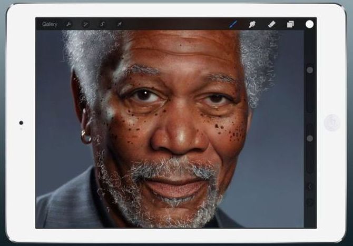Open the Adjustments magic wand menu
This screenshot has width=353, height=246.
[85, 24]
